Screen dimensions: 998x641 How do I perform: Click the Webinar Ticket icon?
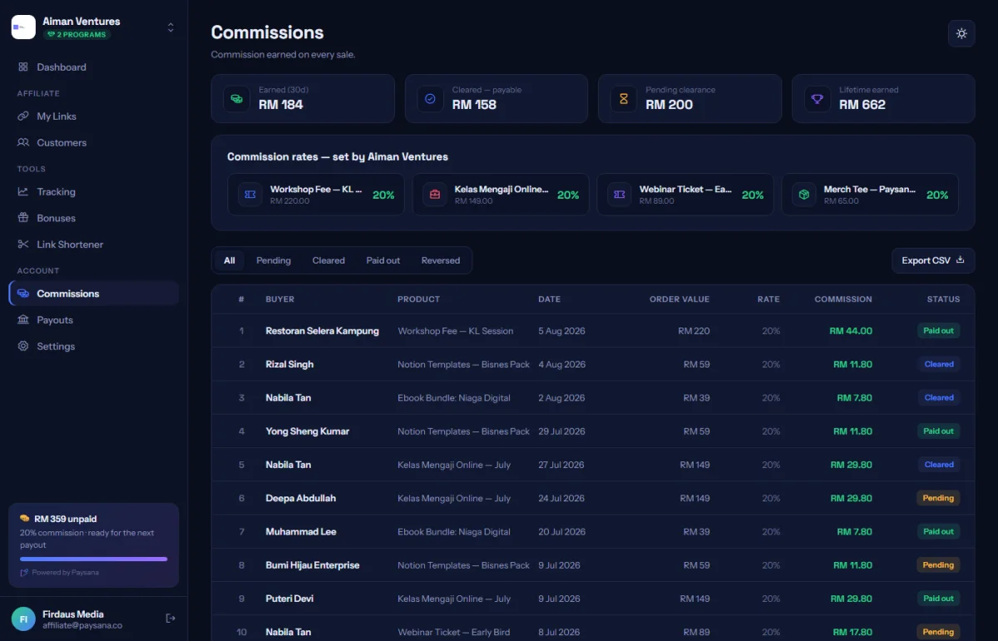(619, 195)
